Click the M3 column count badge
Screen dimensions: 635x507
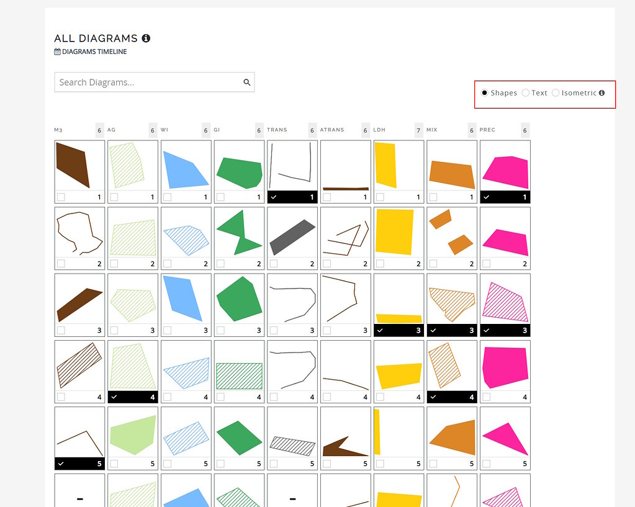[x=99, y=130]
